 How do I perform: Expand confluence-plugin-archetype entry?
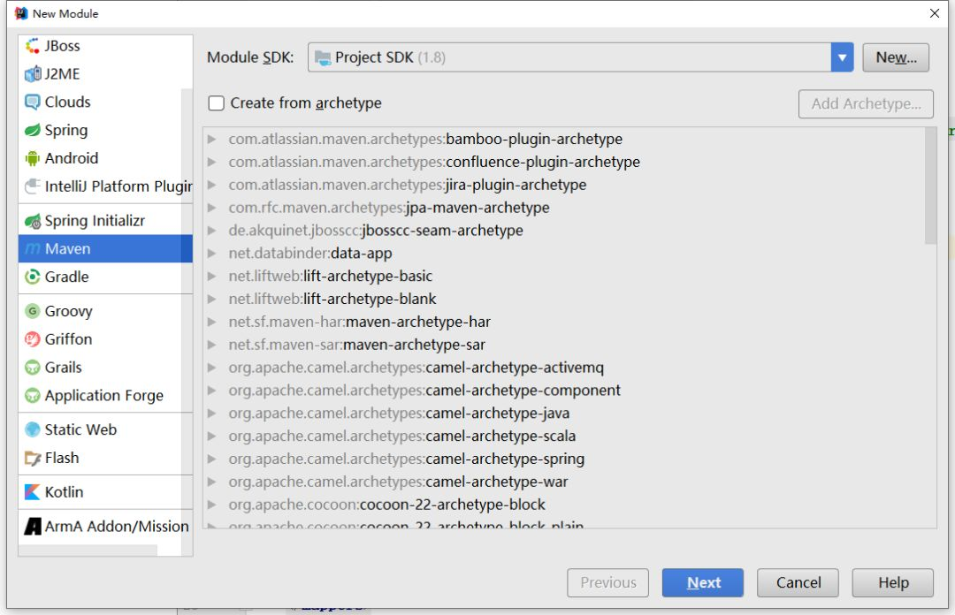(x=212, y=162)
